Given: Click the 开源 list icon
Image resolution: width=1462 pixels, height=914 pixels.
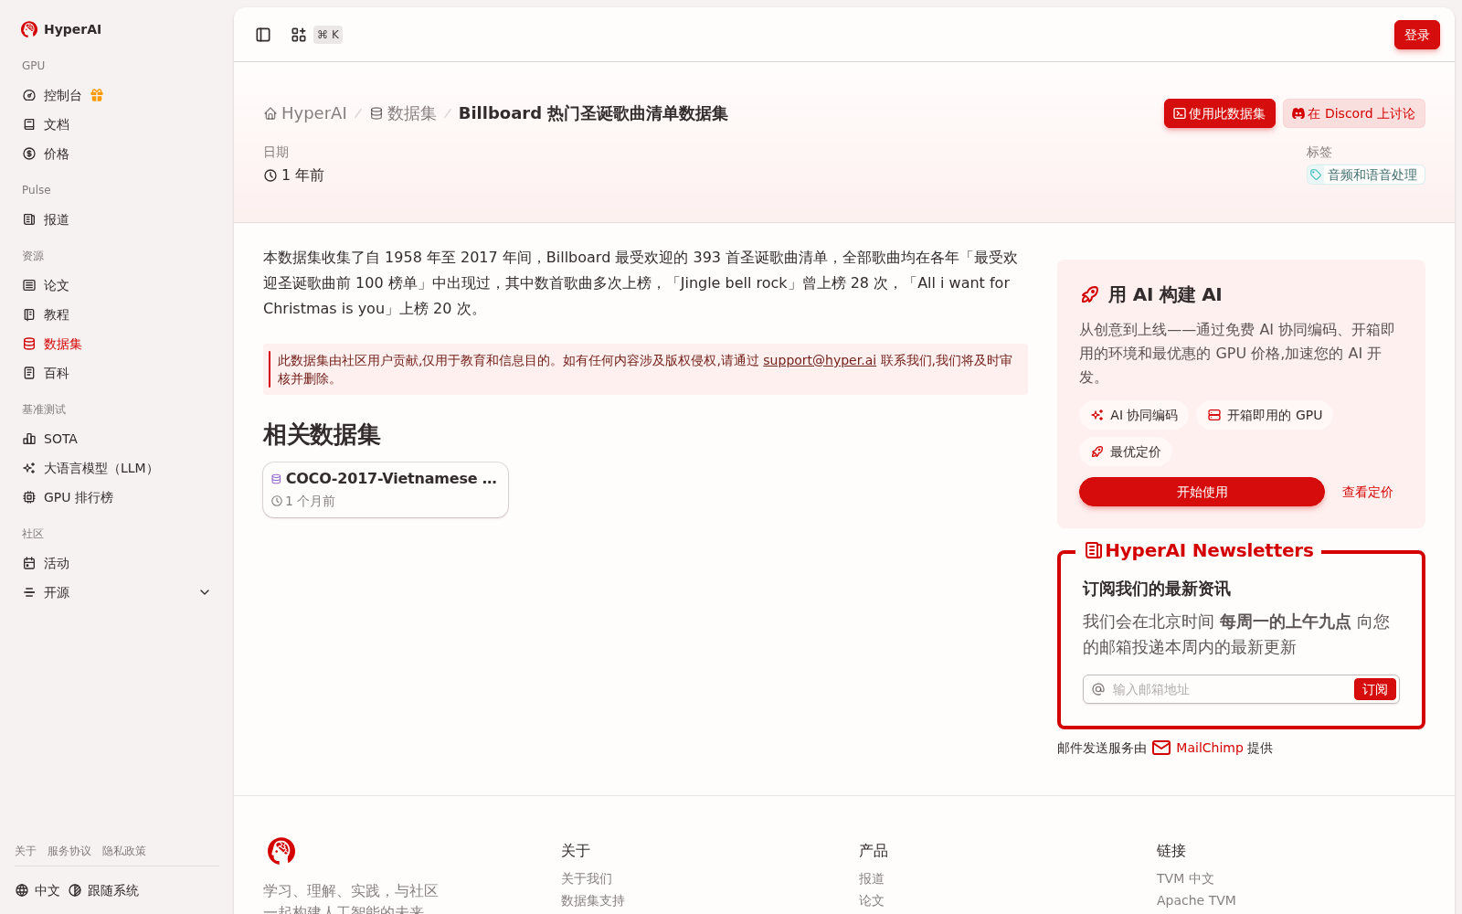Looking at the screenshot, I should tap(29, 592).
